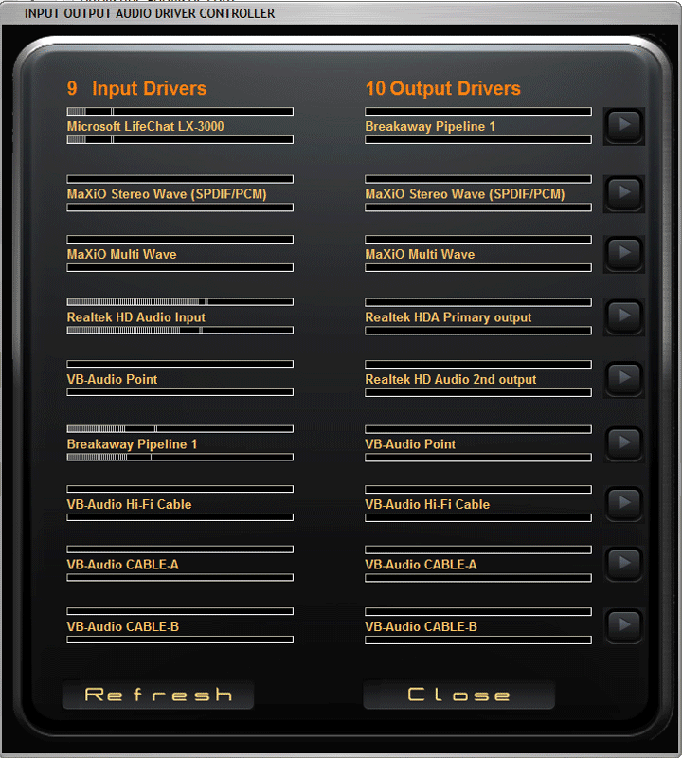Play test for Realtek HD Audio 2nd output

(x=623, y=378)
